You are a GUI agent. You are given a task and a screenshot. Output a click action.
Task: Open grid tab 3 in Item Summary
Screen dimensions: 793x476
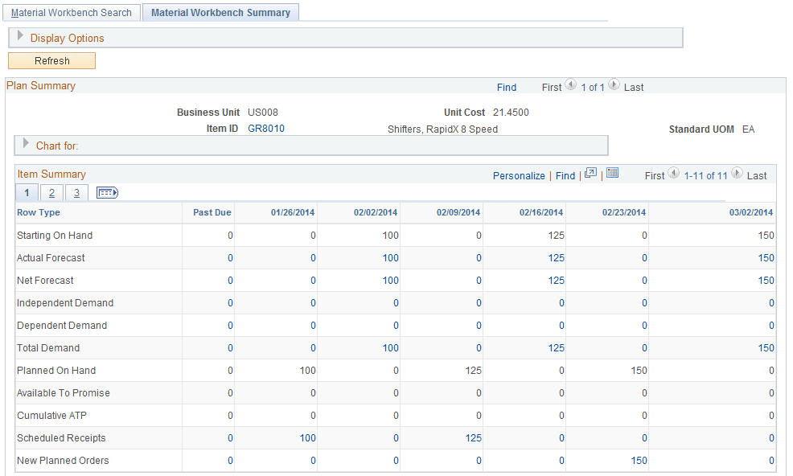[x=76, y=192]
